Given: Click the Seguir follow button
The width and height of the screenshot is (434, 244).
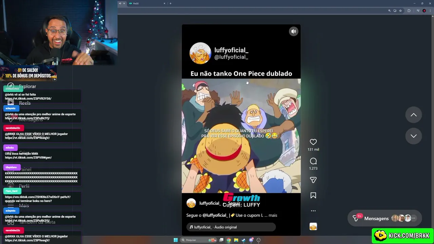Looking at the screenshot, I should pyautogui.click(x=234, y=203).
